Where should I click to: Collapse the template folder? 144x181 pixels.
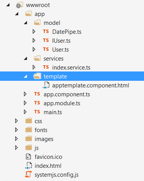(26, 77)
